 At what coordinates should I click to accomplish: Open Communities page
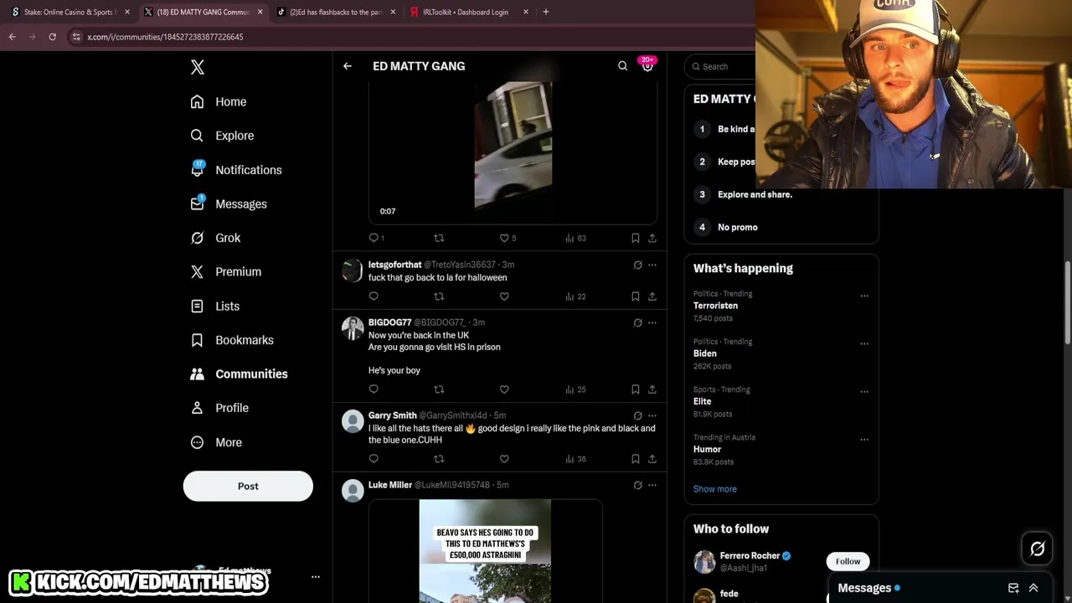coord(240,374)
